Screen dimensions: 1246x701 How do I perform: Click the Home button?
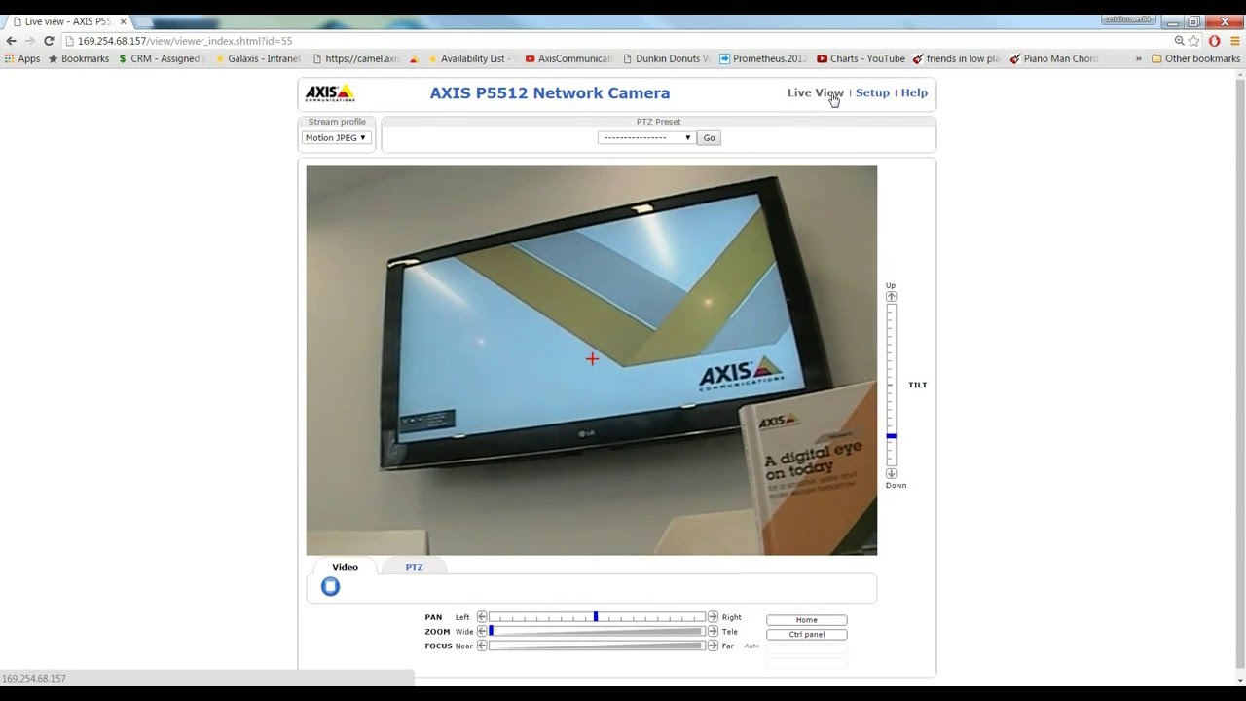806,620
